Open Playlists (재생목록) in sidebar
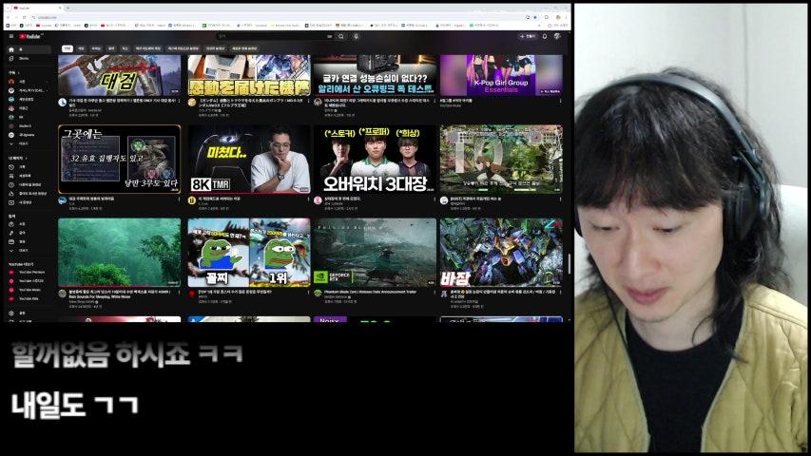 [29, 176]
